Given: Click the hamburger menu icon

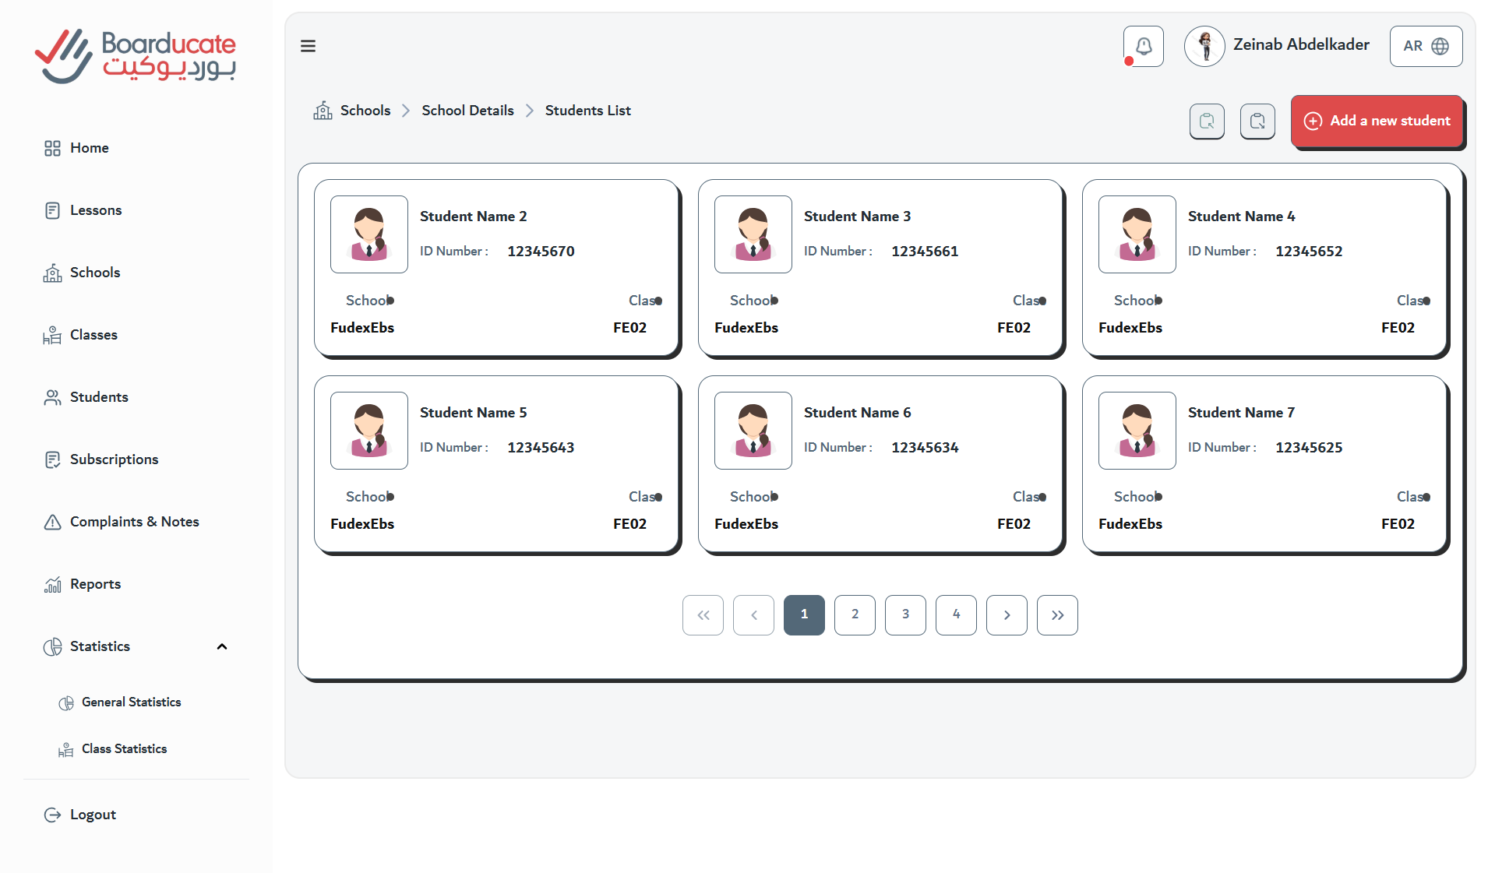Looking at the screenshot, I should coord(308,46).
